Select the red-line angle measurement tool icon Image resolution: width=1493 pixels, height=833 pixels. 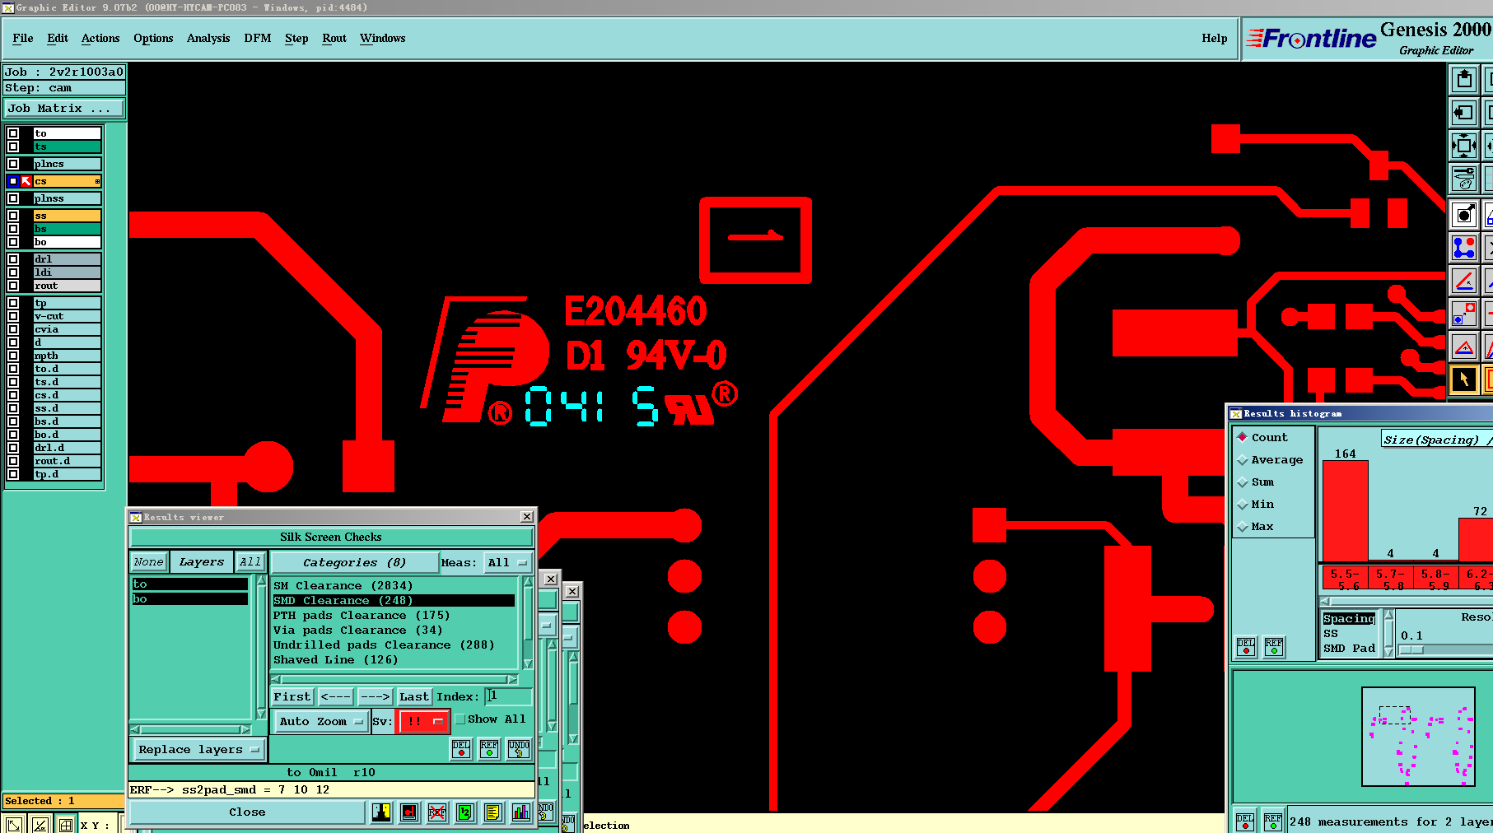pos(1463,281)
